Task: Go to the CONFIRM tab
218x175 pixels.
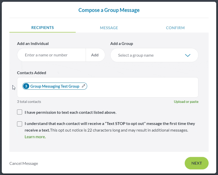Action: 175,28
